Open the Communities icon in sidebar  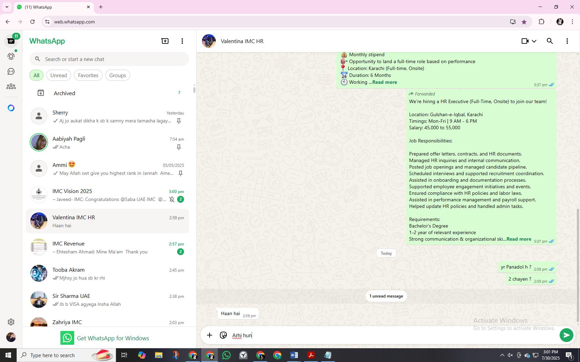tap(11, 87)
